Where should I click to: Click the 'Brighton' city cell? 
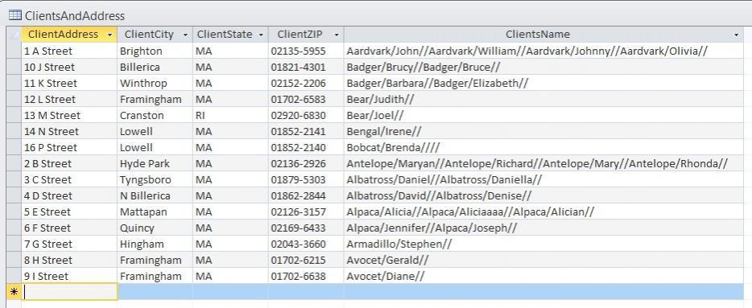[155, 51]
